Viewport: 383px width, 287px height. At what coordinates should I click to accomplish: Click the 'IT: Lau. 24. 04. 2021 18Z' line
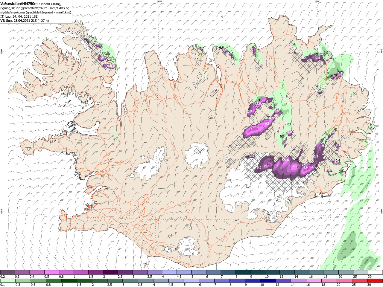19,16
